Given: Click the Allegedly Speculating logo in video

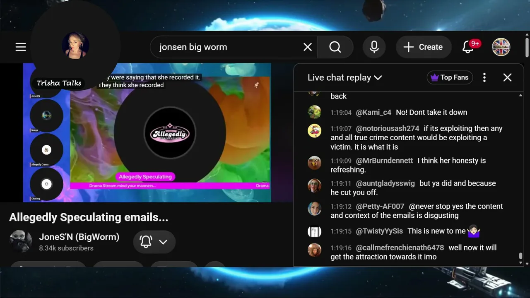Looking at the screenshot, I should coord(170,133).
